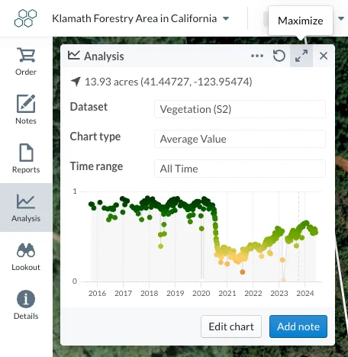Image resolution: width=348 pixels, height=357 pixels.
Task: Click the location arrow beside 13.93 acres
Action: coord(76,82)
